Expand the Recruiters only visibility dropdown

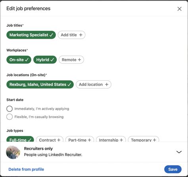pyautogui.click(x=179, y=152)
